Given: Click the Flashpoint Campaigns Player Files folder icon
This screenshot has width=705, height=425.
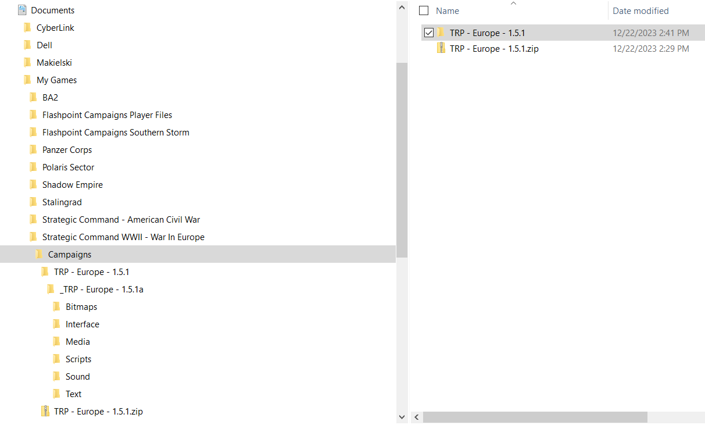Looking at the screenshot, I should [33, 115].
